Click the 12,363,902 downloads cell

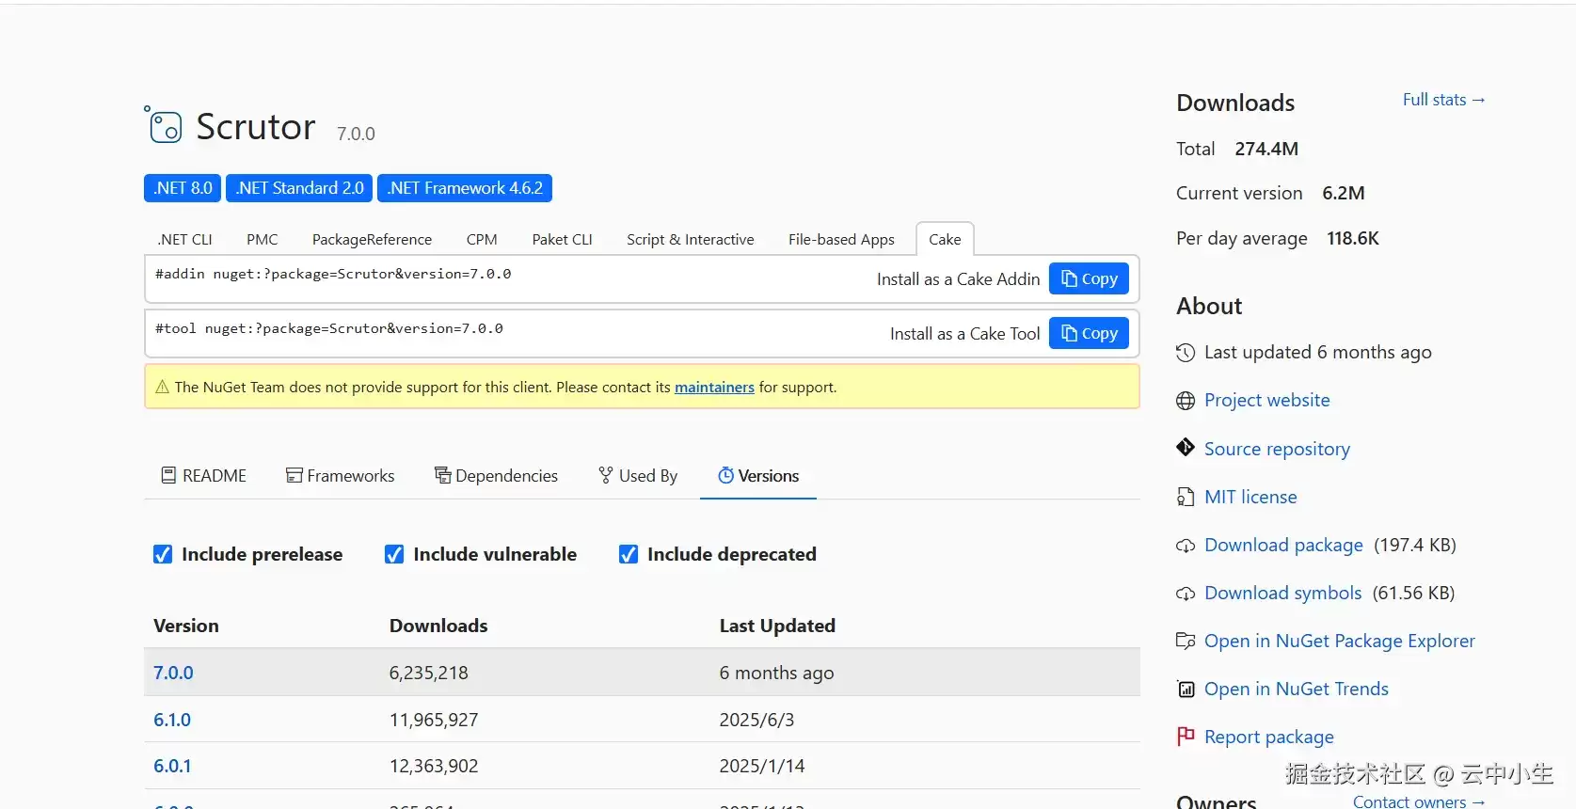point(434,766)
